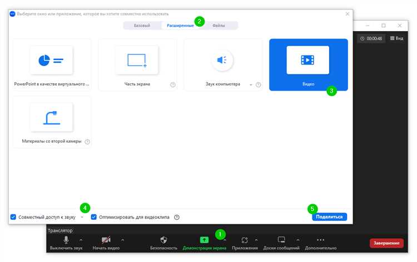Image resolution: width=417 pixels, height=262 pixels.
Task: Pick the Видео share tile
Action: tap(309, 65)
